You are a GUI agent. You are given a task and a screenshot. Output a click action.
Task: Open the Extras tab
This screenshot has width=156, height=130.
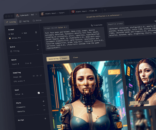click(x=37, y=20)
